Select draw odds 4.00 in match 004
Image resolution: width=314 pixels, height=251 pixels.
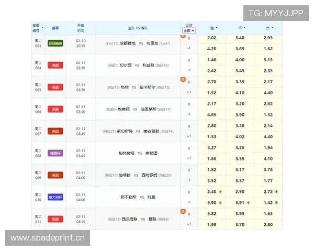pos(240,60)
